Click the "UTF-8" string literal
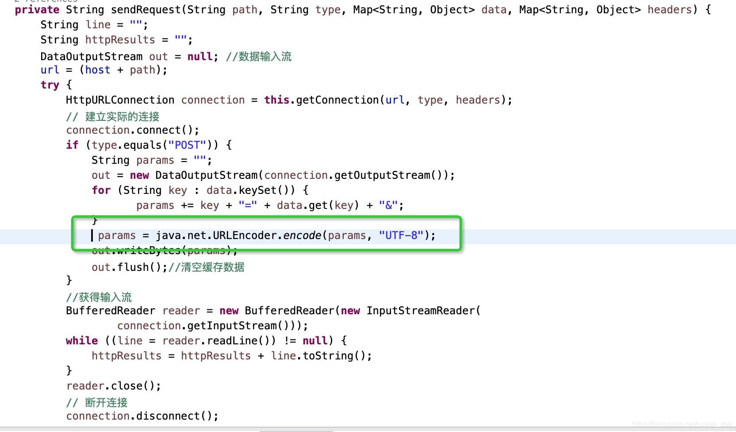736x432 pixels. (401, 235)
